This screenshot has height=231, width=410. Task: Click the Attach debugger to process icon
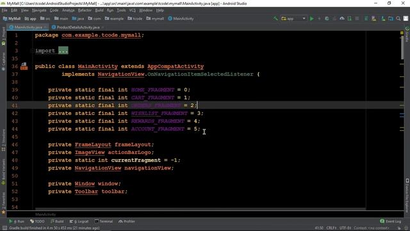pyautogui.click(x=350, y=19)
